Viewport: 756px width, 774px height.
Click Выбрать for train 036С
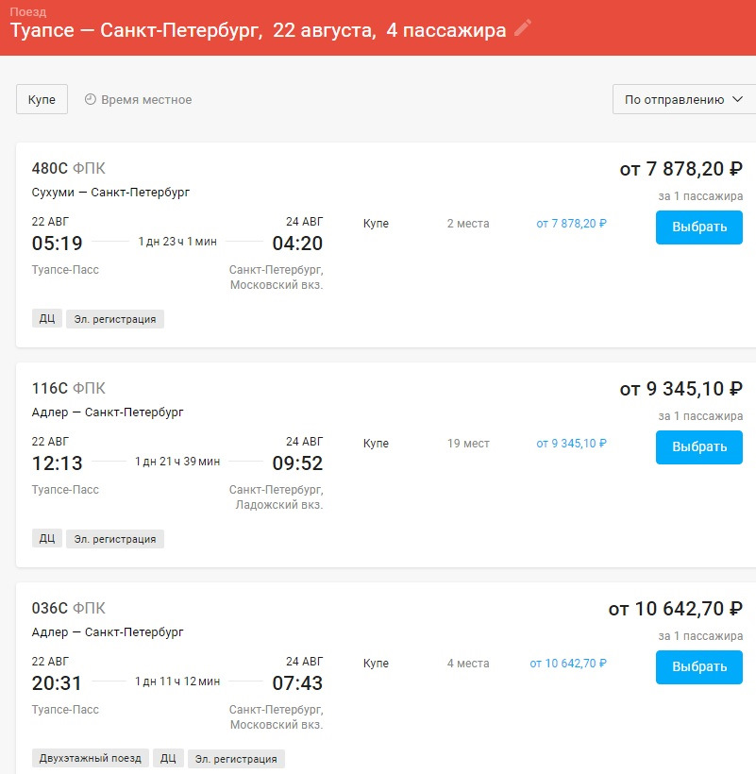click(x=698, y=667)
